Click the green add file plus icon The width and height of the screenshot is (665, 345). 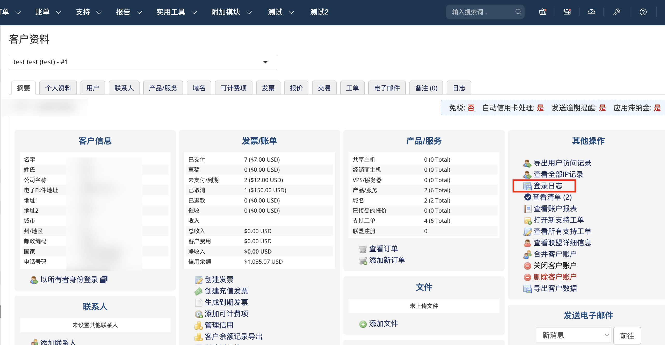pos(363,324)
